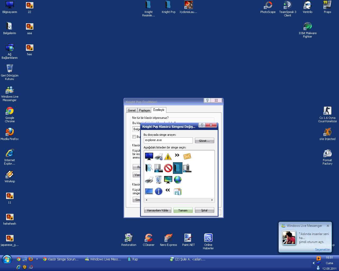The width and height of the screenshot is (339, 271).
Task: Select the plain printer icon in the list
Action: coord(149,179)
